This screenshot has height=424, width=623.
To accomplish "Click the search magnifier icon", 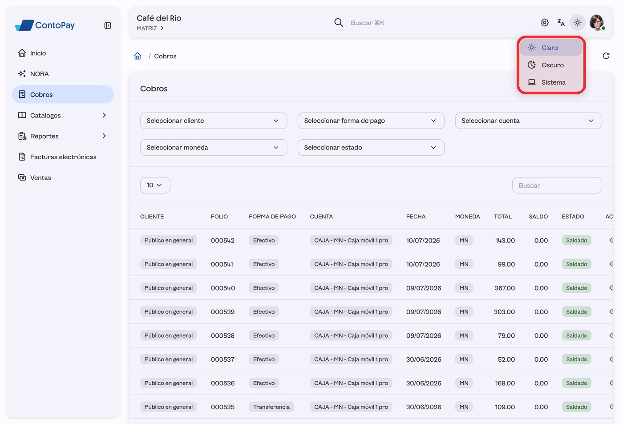I will point(339,22).
